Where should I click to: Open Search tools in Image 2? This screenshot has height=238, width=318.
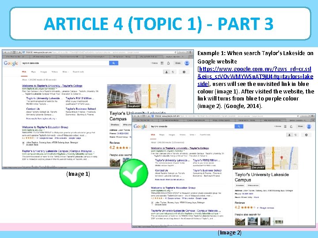[x=205, y=135]
